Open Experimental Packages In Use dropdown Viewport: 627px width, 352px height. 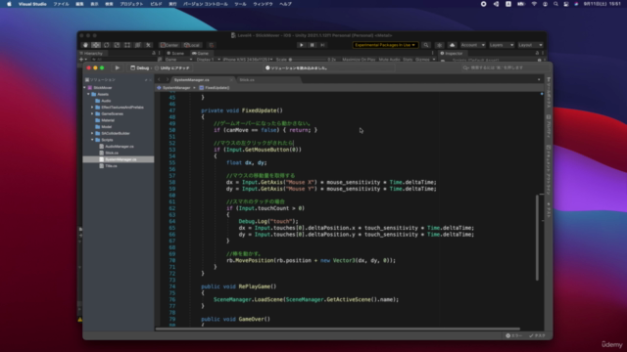pos(385,45)
